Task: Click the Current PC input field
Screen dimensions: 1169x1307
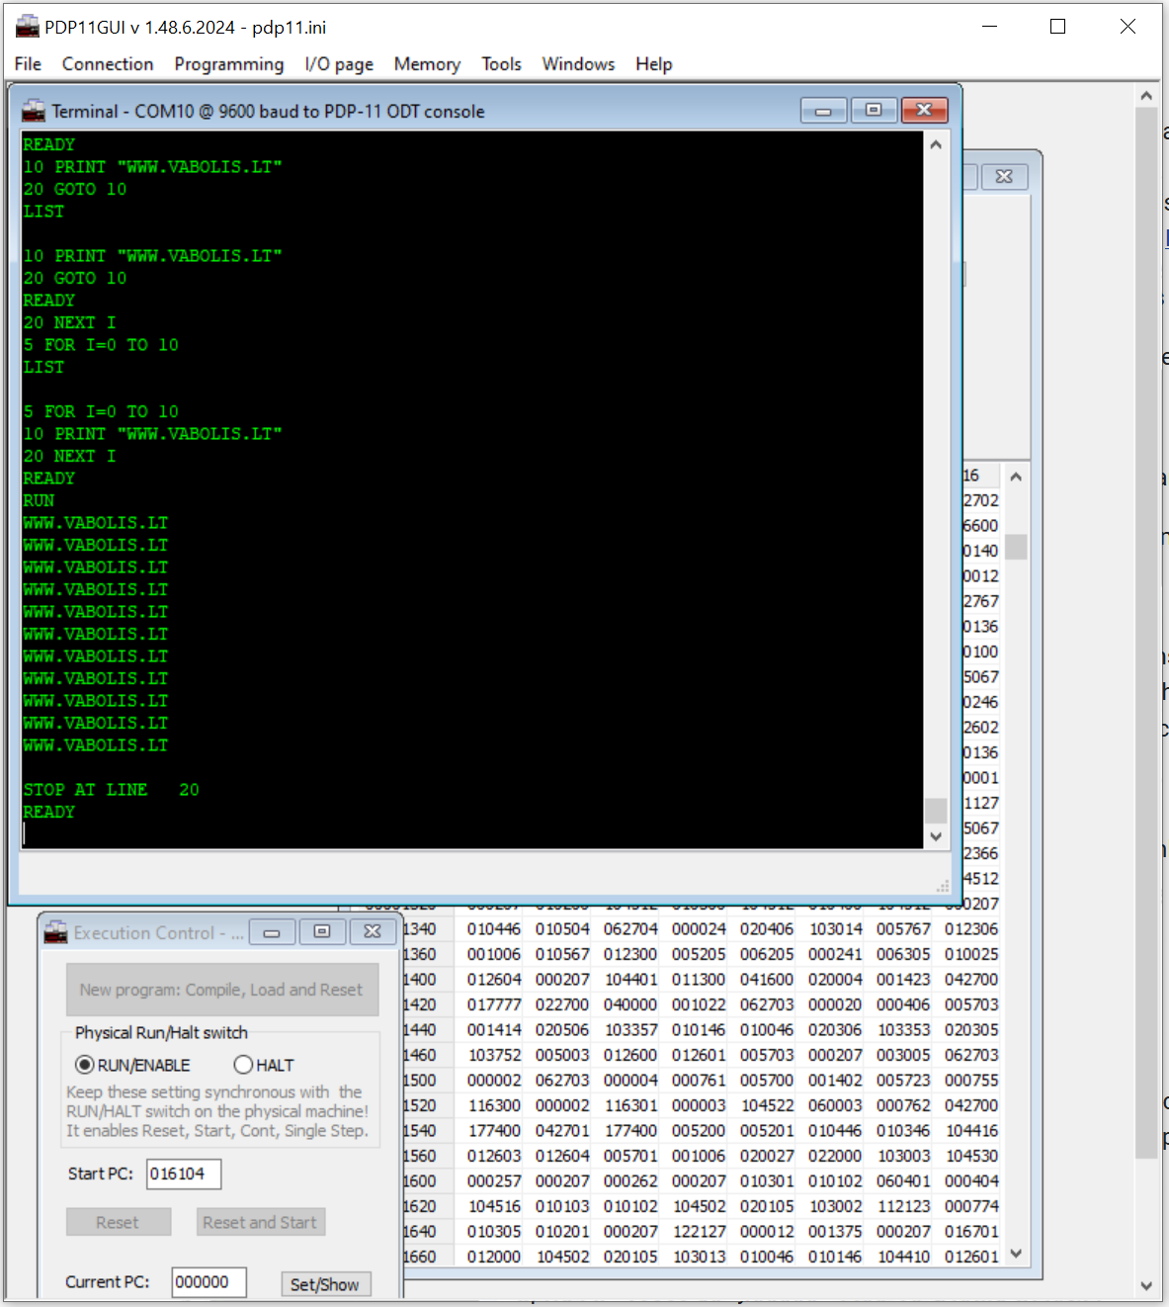Action: (209, 1282)
